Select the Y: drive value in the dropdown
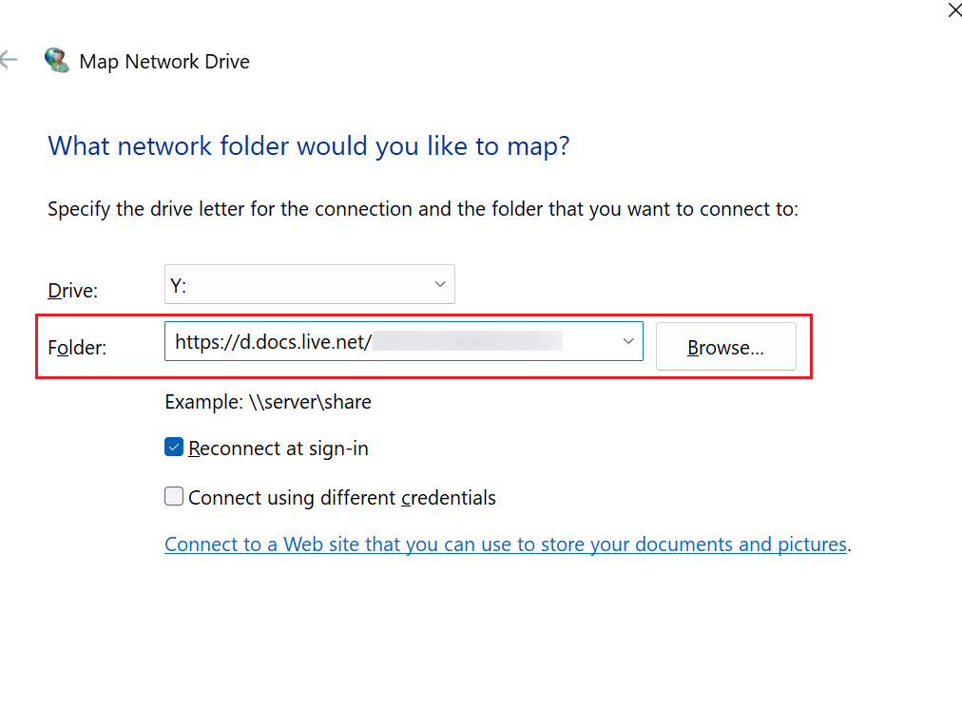Image resolution: width=962 pixels, height=726 pixels. [177, 283]
